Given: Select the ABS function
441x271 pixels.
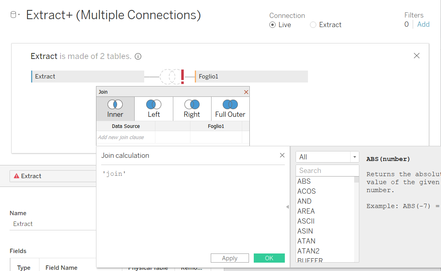Looking at the screenshot, I should click(x=304, y=181).
